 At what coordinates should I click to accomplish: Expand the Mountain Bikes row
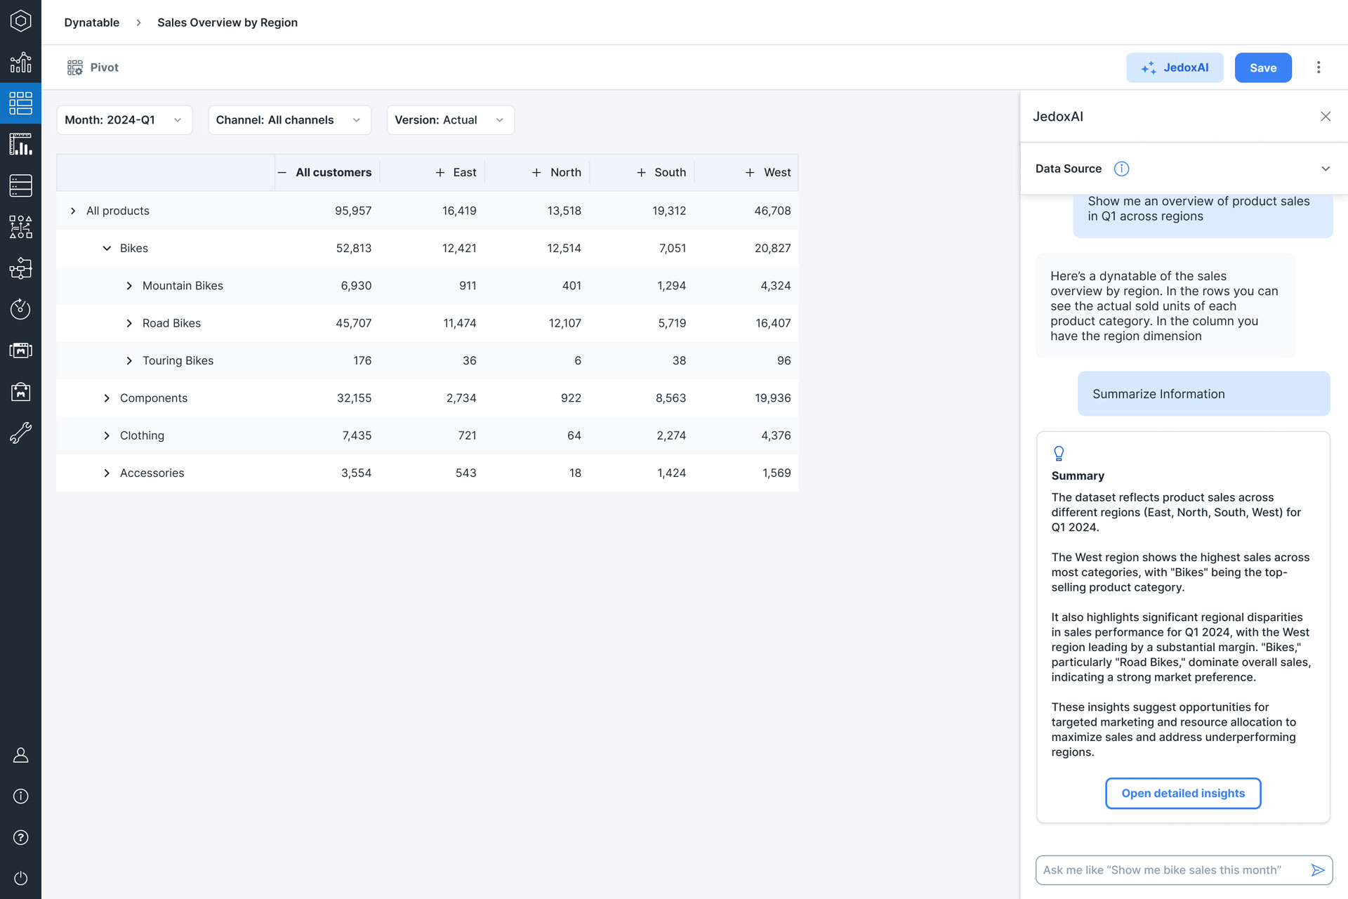tap(129, 286)
